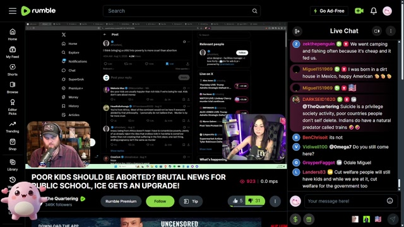The height and width of the screenshot is (227, 404).
Task: Open My Feed in sidebar
Action: (x=13, y=52)
